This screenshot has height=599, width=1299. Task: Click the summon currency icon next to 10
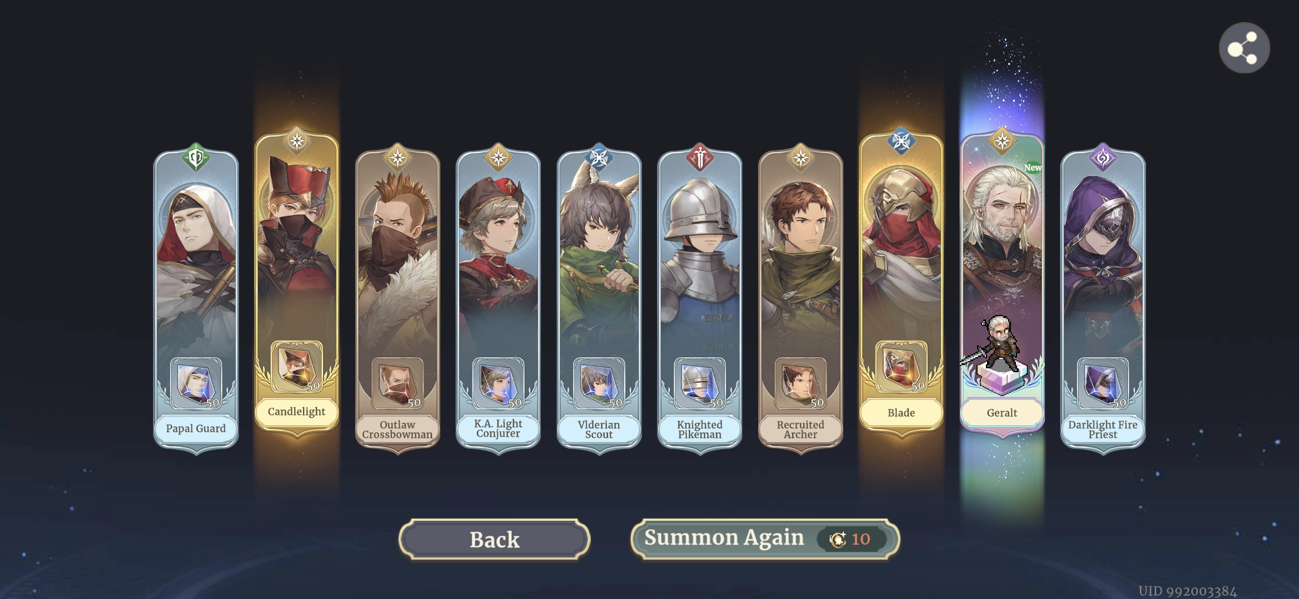(x=837, y=539)
